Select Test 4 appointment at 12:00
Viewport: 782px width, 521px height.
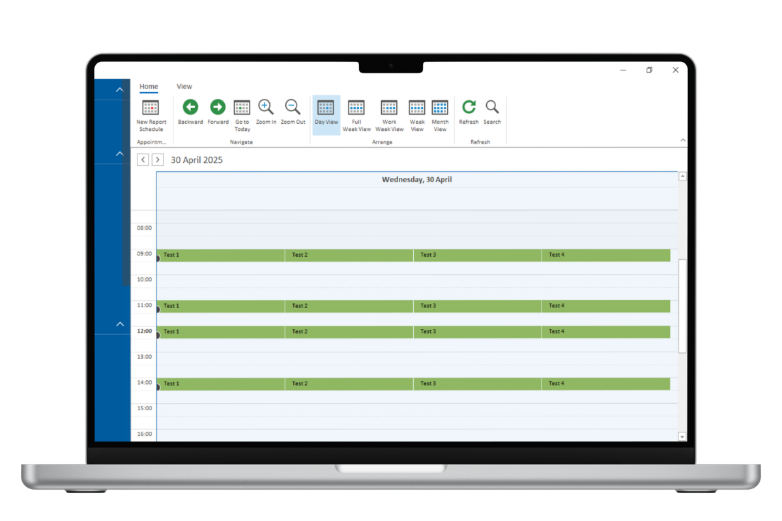pos(606,332)
